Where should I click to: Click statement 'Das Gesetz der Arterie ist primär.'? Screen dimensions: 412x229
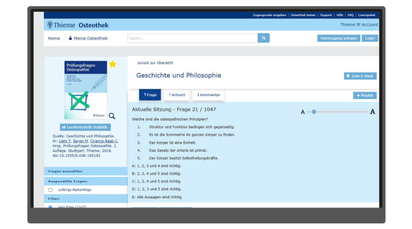click(178, 151)
